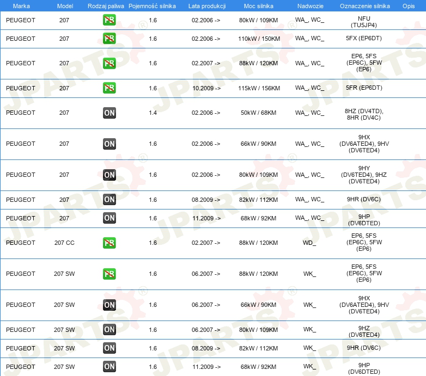This screenshot has width=426, height=376.
Task: Click the 9HX (DV6ATED4) cell in the 207 SW row
Action: (364, 305)
